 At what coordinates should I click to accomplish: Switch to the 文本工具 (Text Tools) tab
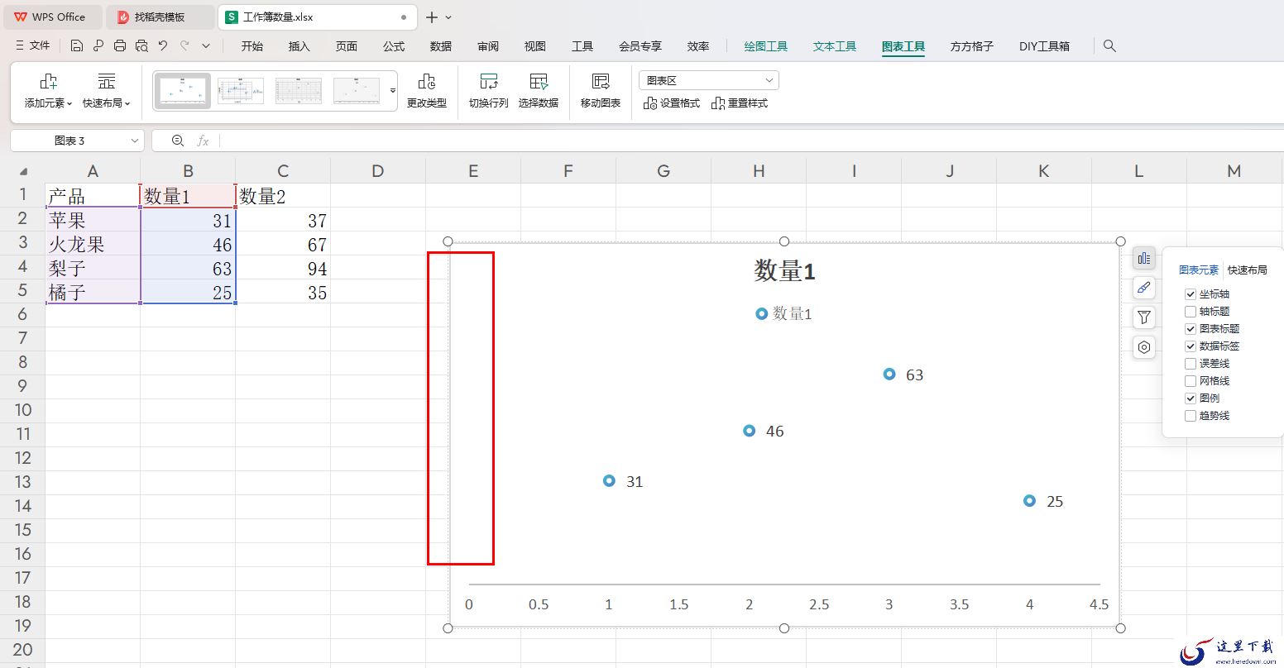click(x=835, y=46)
